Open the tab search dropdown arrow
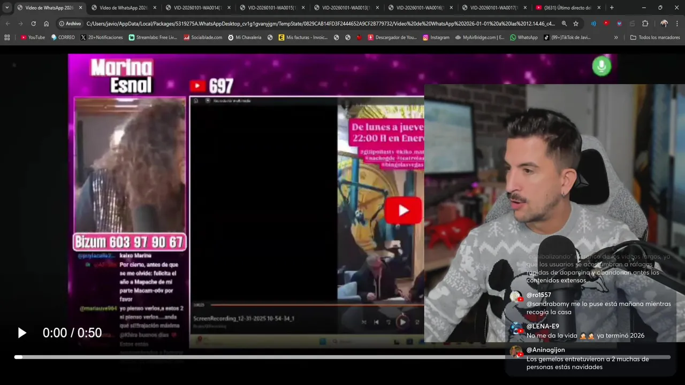The image size is (685, 385). 7,7
